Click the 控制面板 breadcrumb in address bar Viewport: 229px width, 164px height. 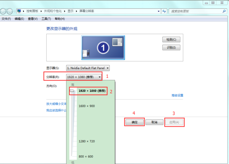click(32, 11)
